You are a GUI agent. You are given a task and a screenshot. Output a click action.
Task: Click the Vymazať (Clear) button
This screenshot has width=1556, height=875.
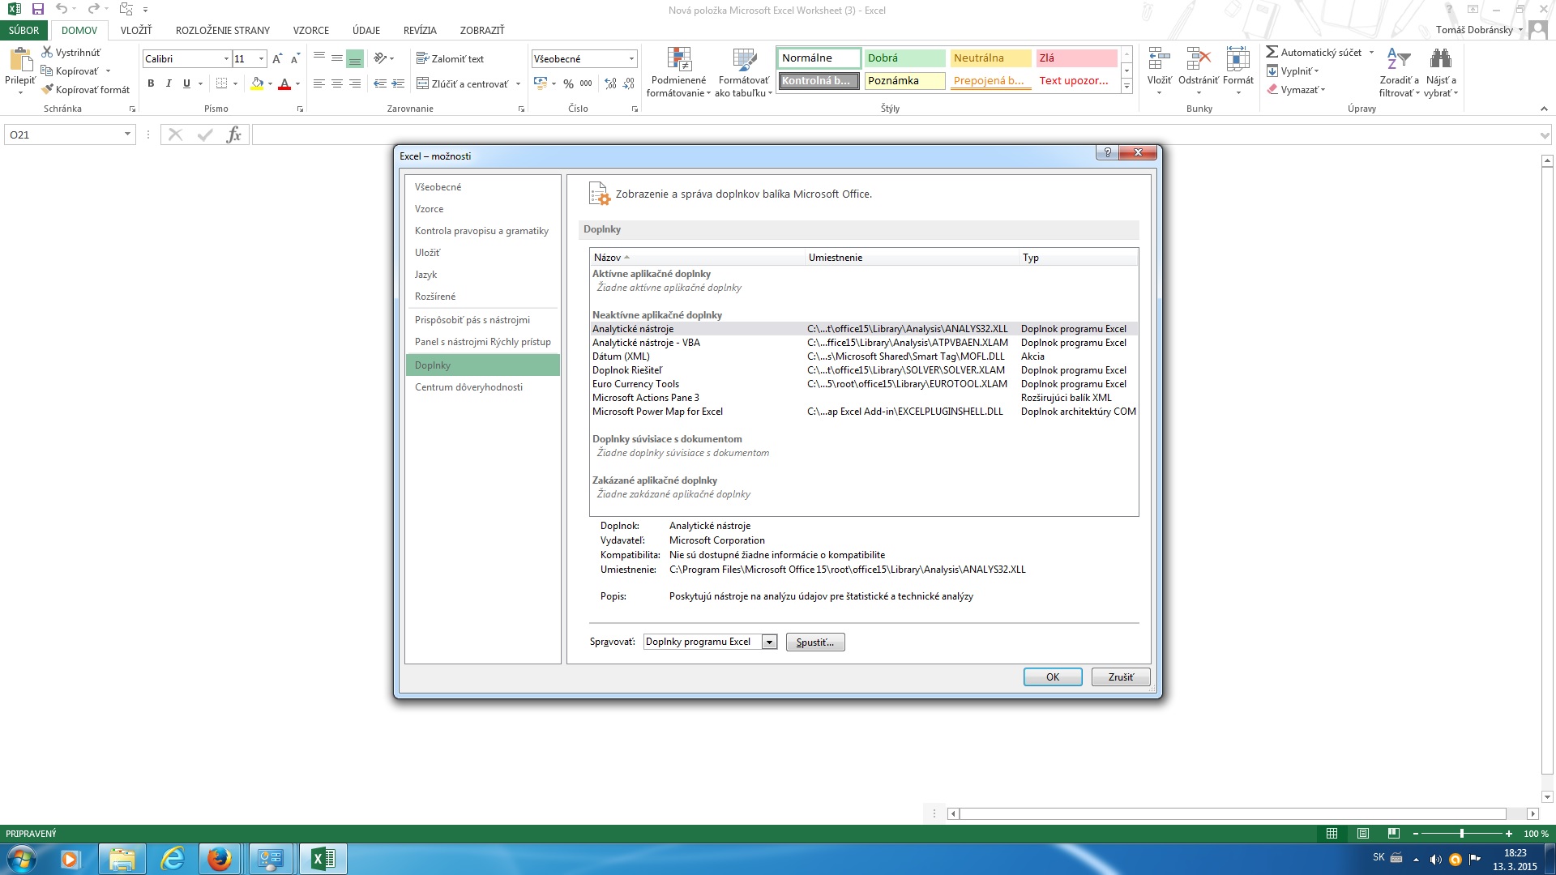pos(1297,89)
